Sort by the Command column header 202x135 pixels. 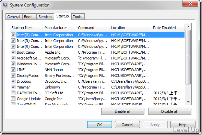[93, 28]
